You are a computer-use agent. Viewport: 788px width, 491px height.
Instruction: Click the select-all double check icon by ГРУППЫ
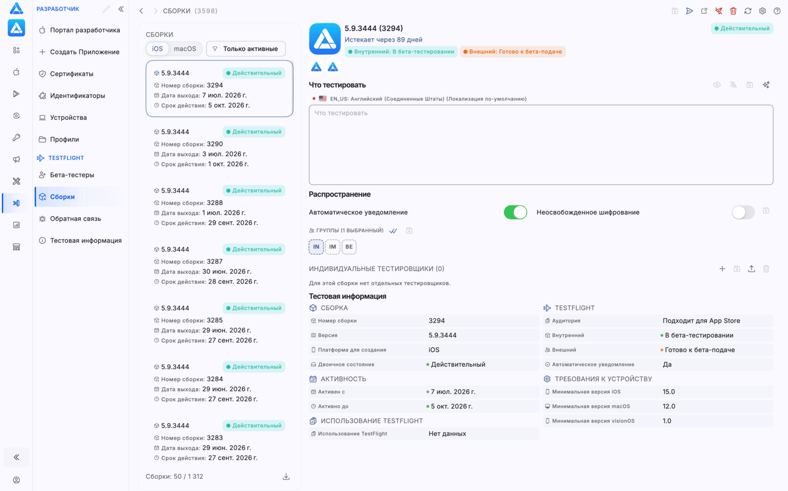[393, 231]
